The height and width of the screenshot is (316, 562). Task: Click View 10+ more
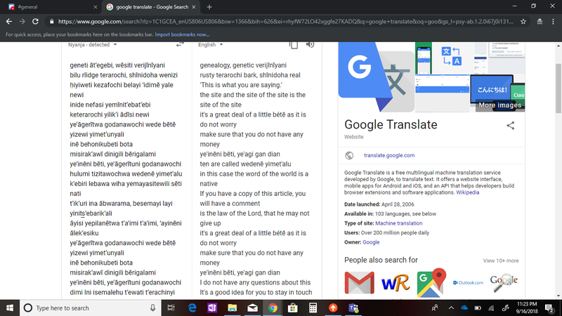point(501,261)
